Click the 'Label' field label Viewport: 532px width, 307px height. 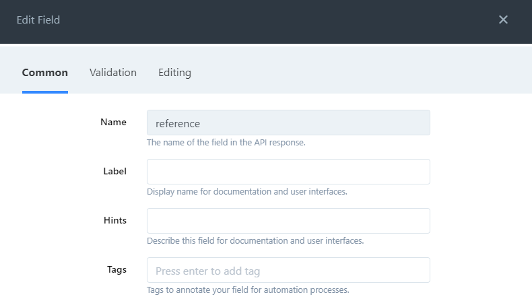(x=114, y=171)
